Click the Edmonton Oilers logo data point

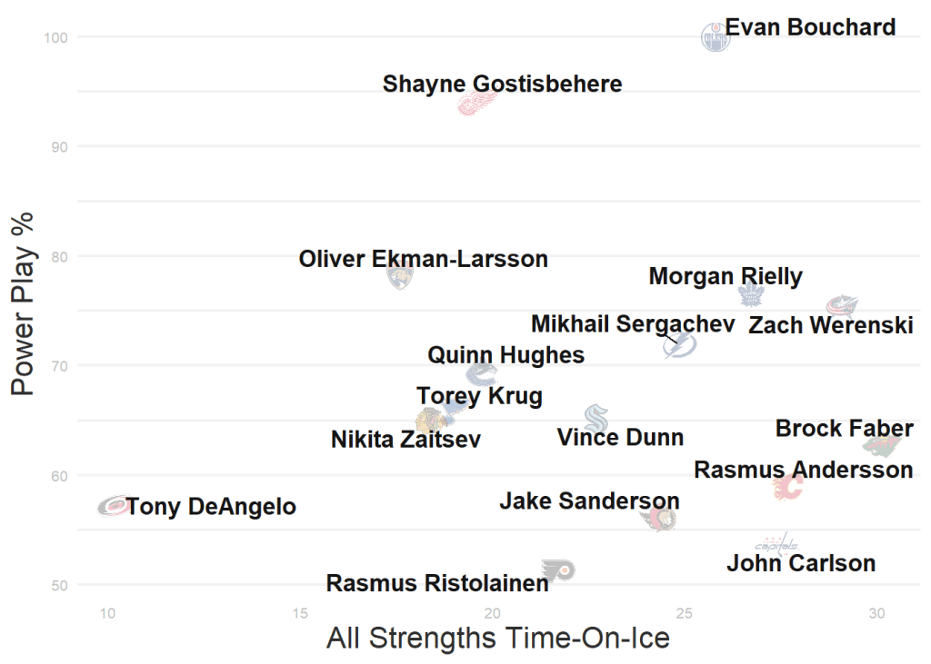[716, 37]
